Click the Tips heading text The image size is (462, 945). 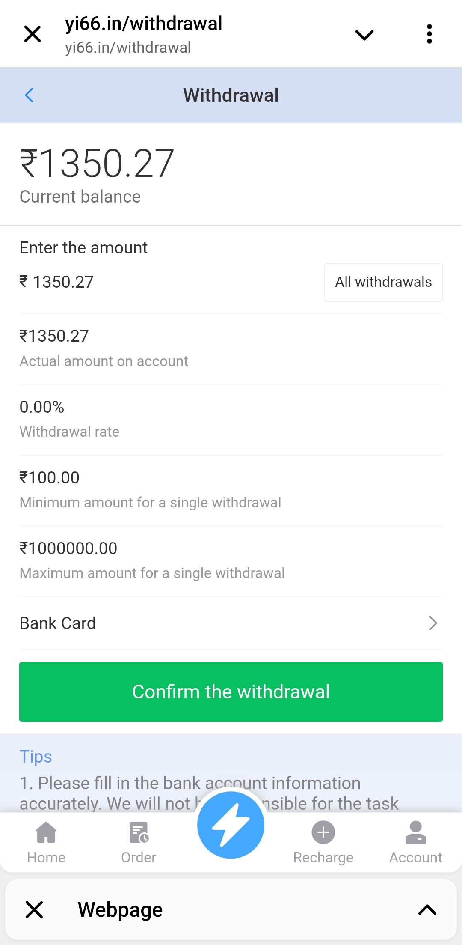(x=36, y=757)
